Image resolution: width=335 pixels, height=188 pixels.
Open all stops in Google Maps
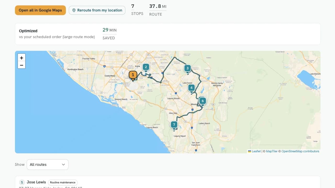(x=40, y=10)
